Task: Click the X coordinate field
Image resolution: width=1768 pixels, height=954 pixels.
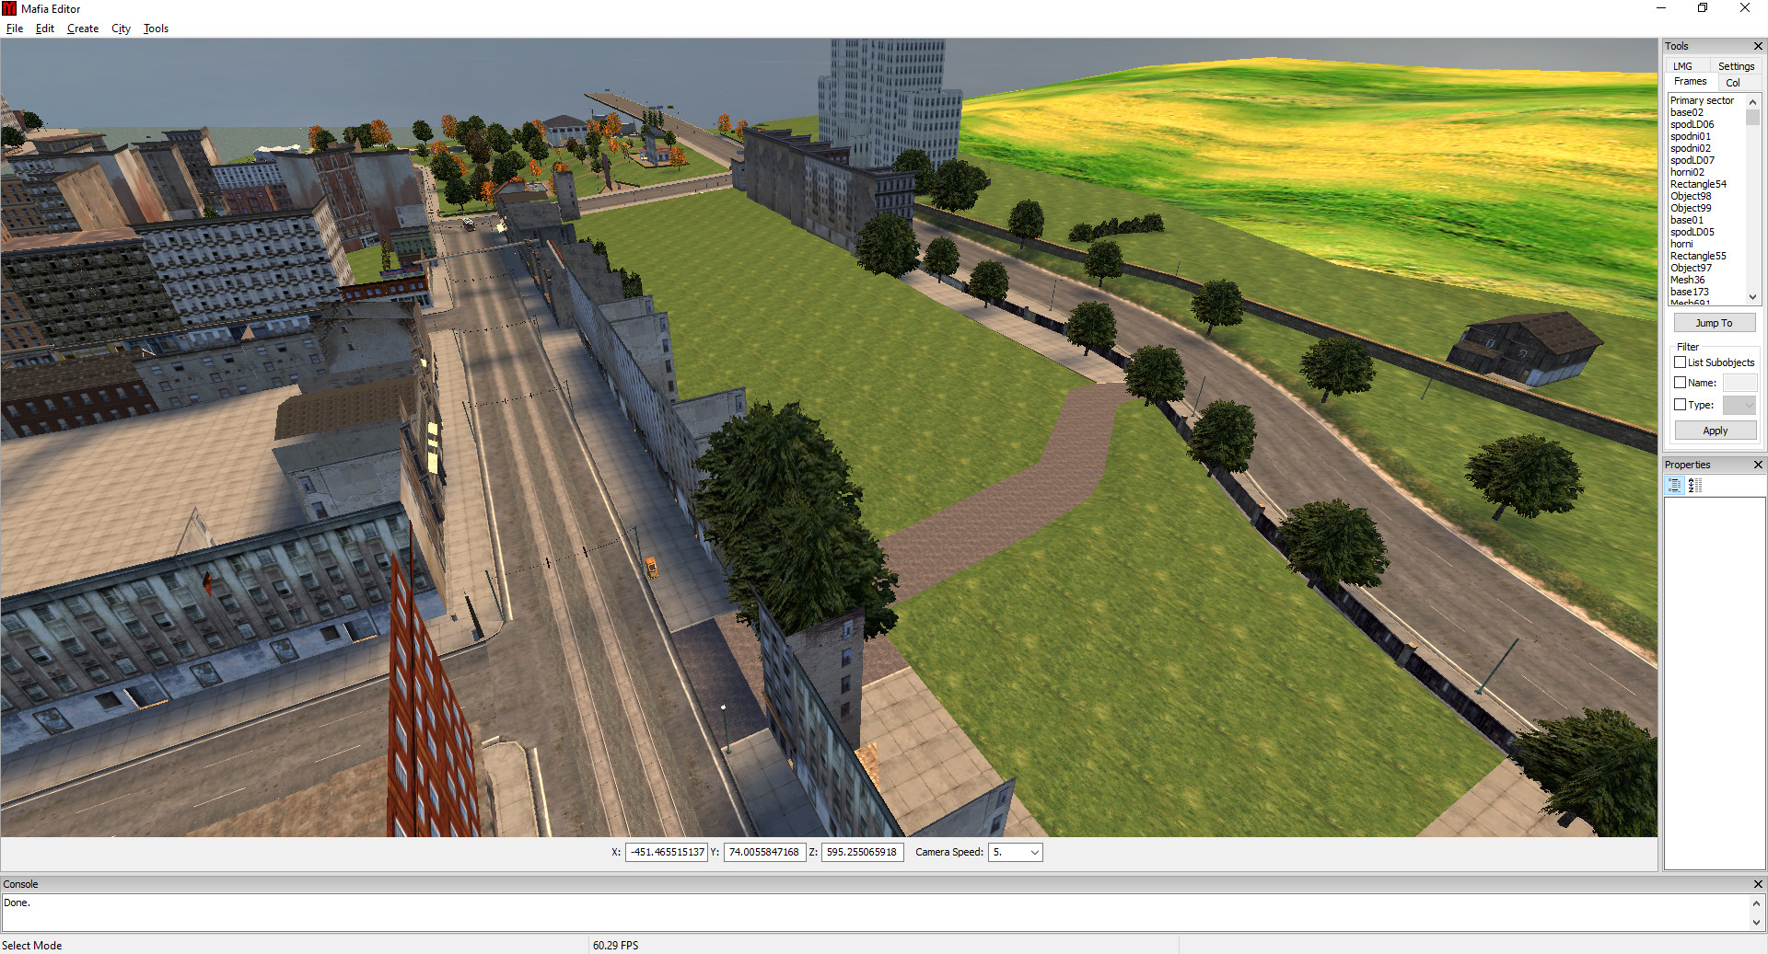Action: (x=667, y=852)
